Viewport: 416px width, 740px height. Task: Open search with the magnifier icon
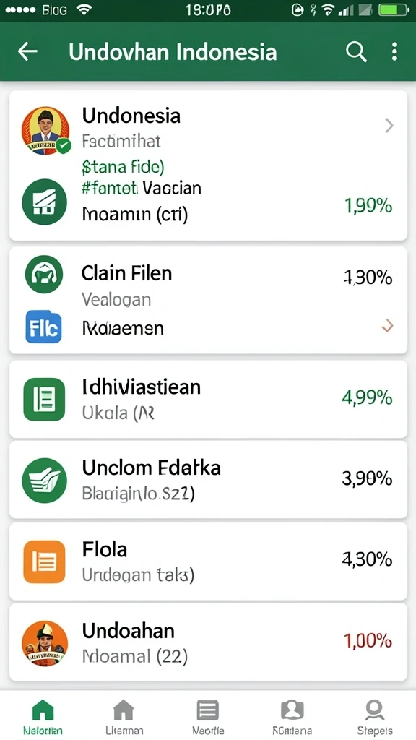point(356,51)
